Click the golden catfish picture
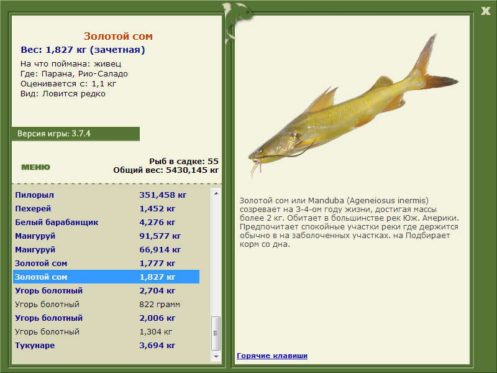Image resolution: width=497 pixels, height=373 pixels. 353,106
